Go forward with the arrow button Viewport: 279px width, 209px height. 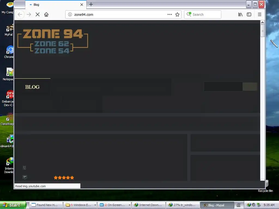pos(29,15)
